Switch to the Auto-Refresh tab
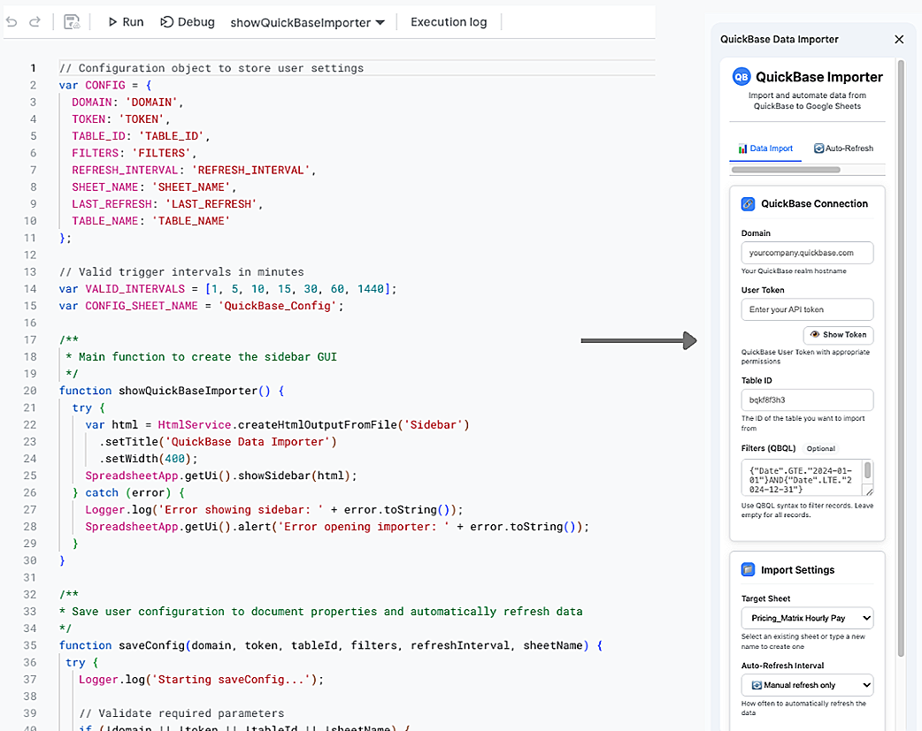 pyautogui.click(x=843, y=148)
